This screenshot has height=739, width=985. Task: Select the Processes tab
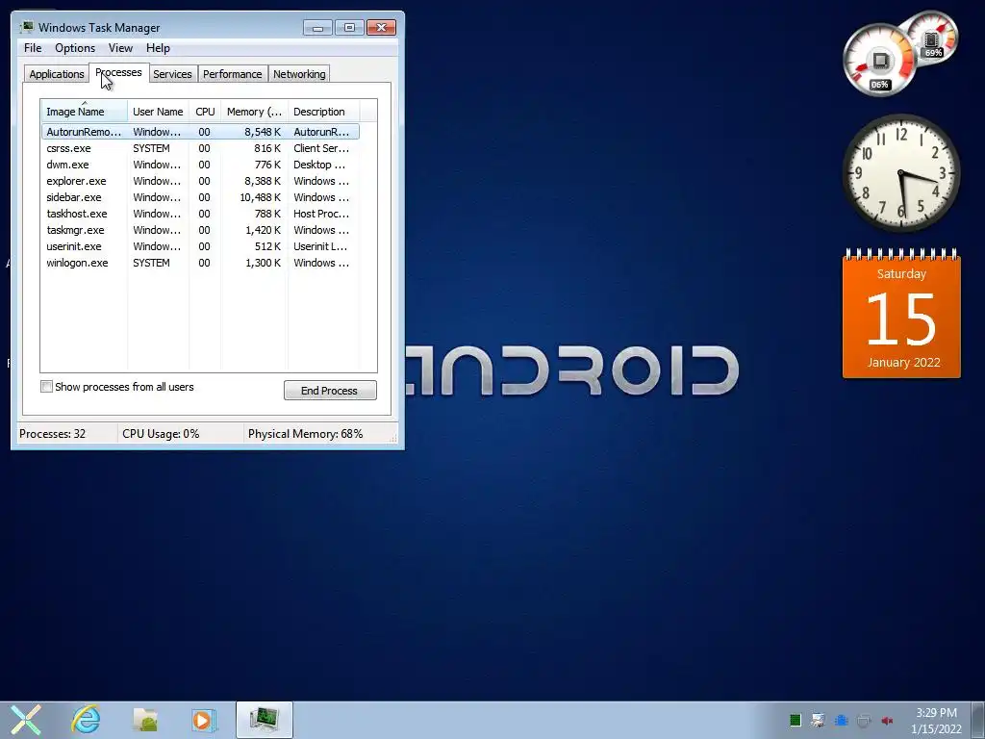click(118, 73)
